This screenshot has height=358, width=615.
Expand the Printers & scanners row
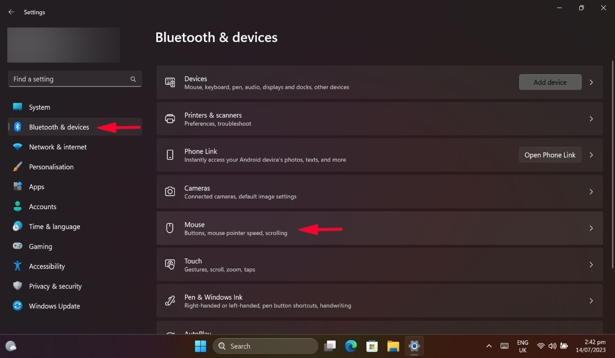click(591, 119)
